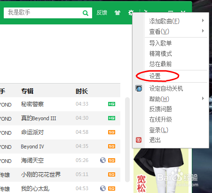Click duration 04:33 cell

pos(82,104)
